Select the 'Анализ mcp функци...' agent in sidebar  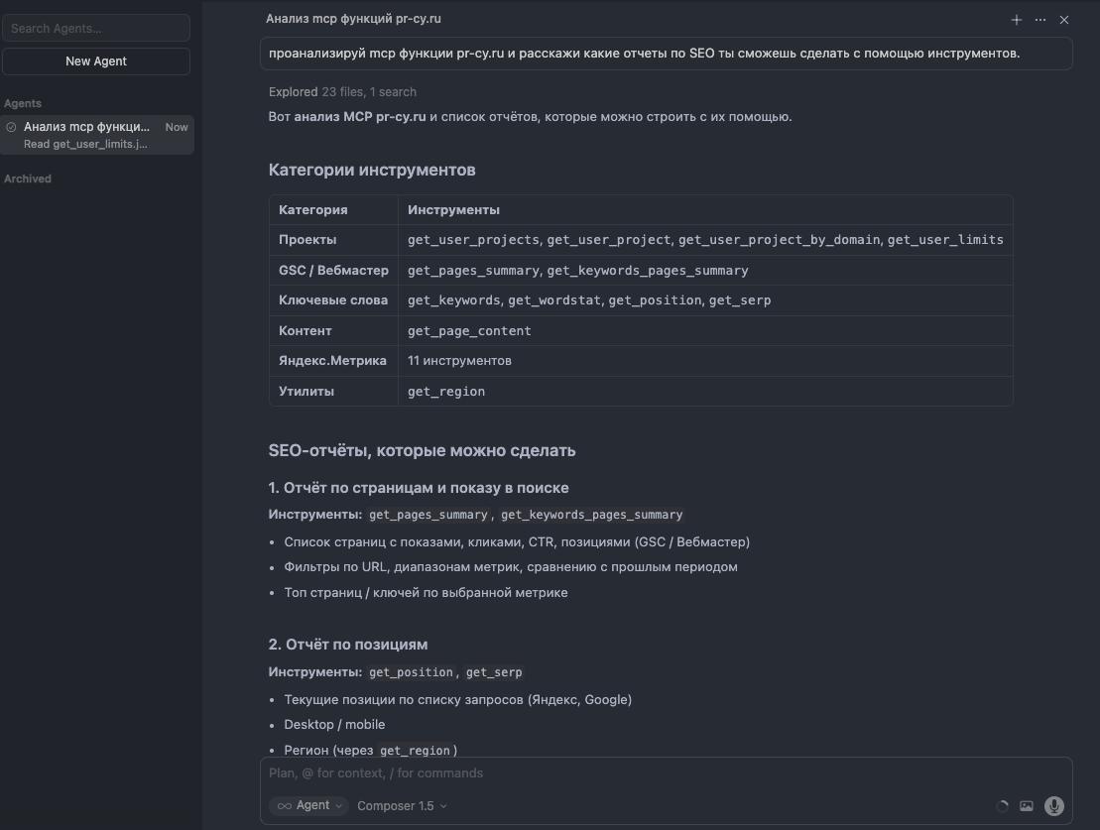[87, 127]
